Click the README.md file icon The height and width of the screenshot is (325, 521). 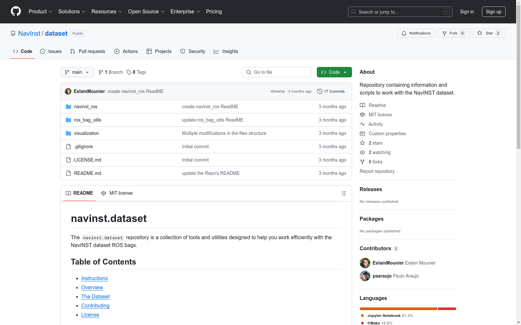[68, 173]
